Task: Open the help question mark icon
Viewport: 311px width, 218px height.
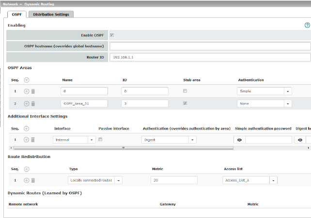Action: coord(307,25)
